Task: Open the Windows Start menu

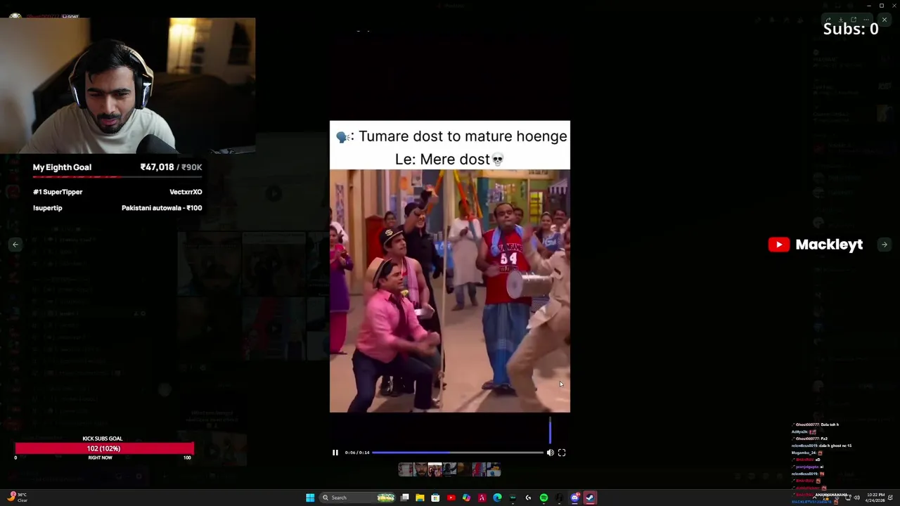Action: pos(310,498)
